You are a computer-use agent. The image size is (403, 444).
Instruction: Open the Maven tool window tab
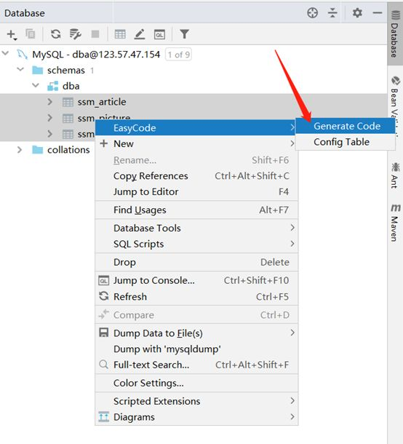[395, 222]
